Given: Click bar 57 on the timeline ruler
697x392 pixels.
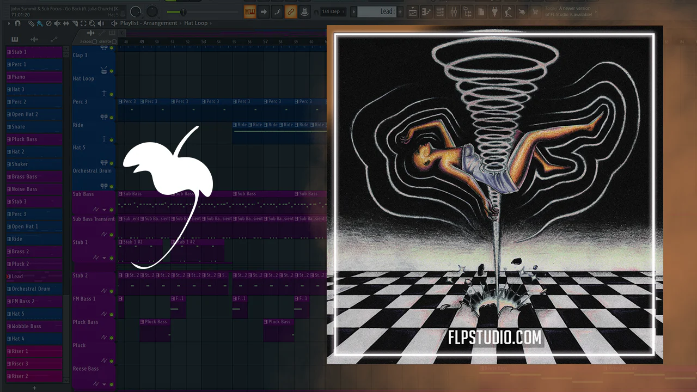Looking at the screenshot, I should (x=265, y=41).
